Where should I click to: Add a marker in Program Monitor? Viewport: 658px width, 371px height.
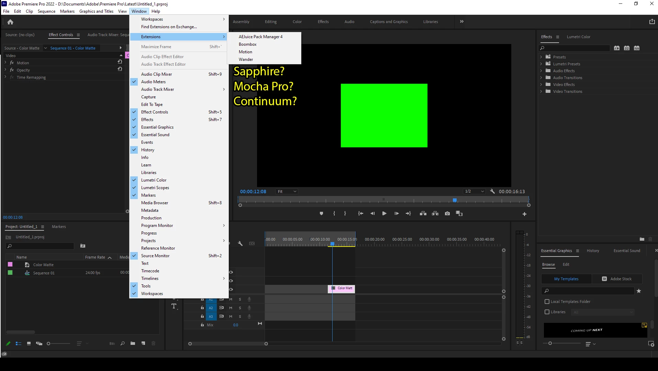pyautogui.click(x=321, y=214)
